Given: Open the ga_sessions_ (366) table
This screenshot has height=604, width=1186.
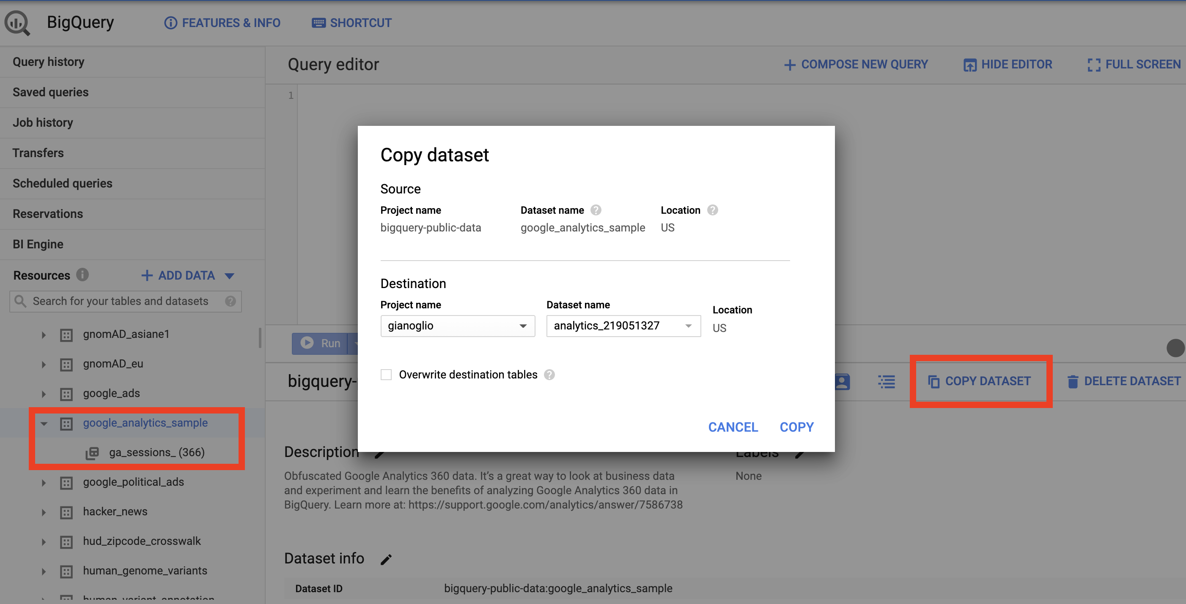Looking at the screenshot, I should pos(156,452).
